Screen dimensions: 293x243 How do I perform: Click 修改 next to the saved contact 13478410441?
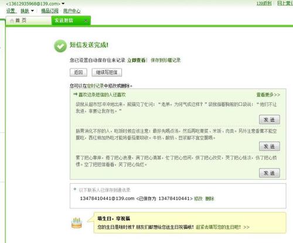pos(198,198)
